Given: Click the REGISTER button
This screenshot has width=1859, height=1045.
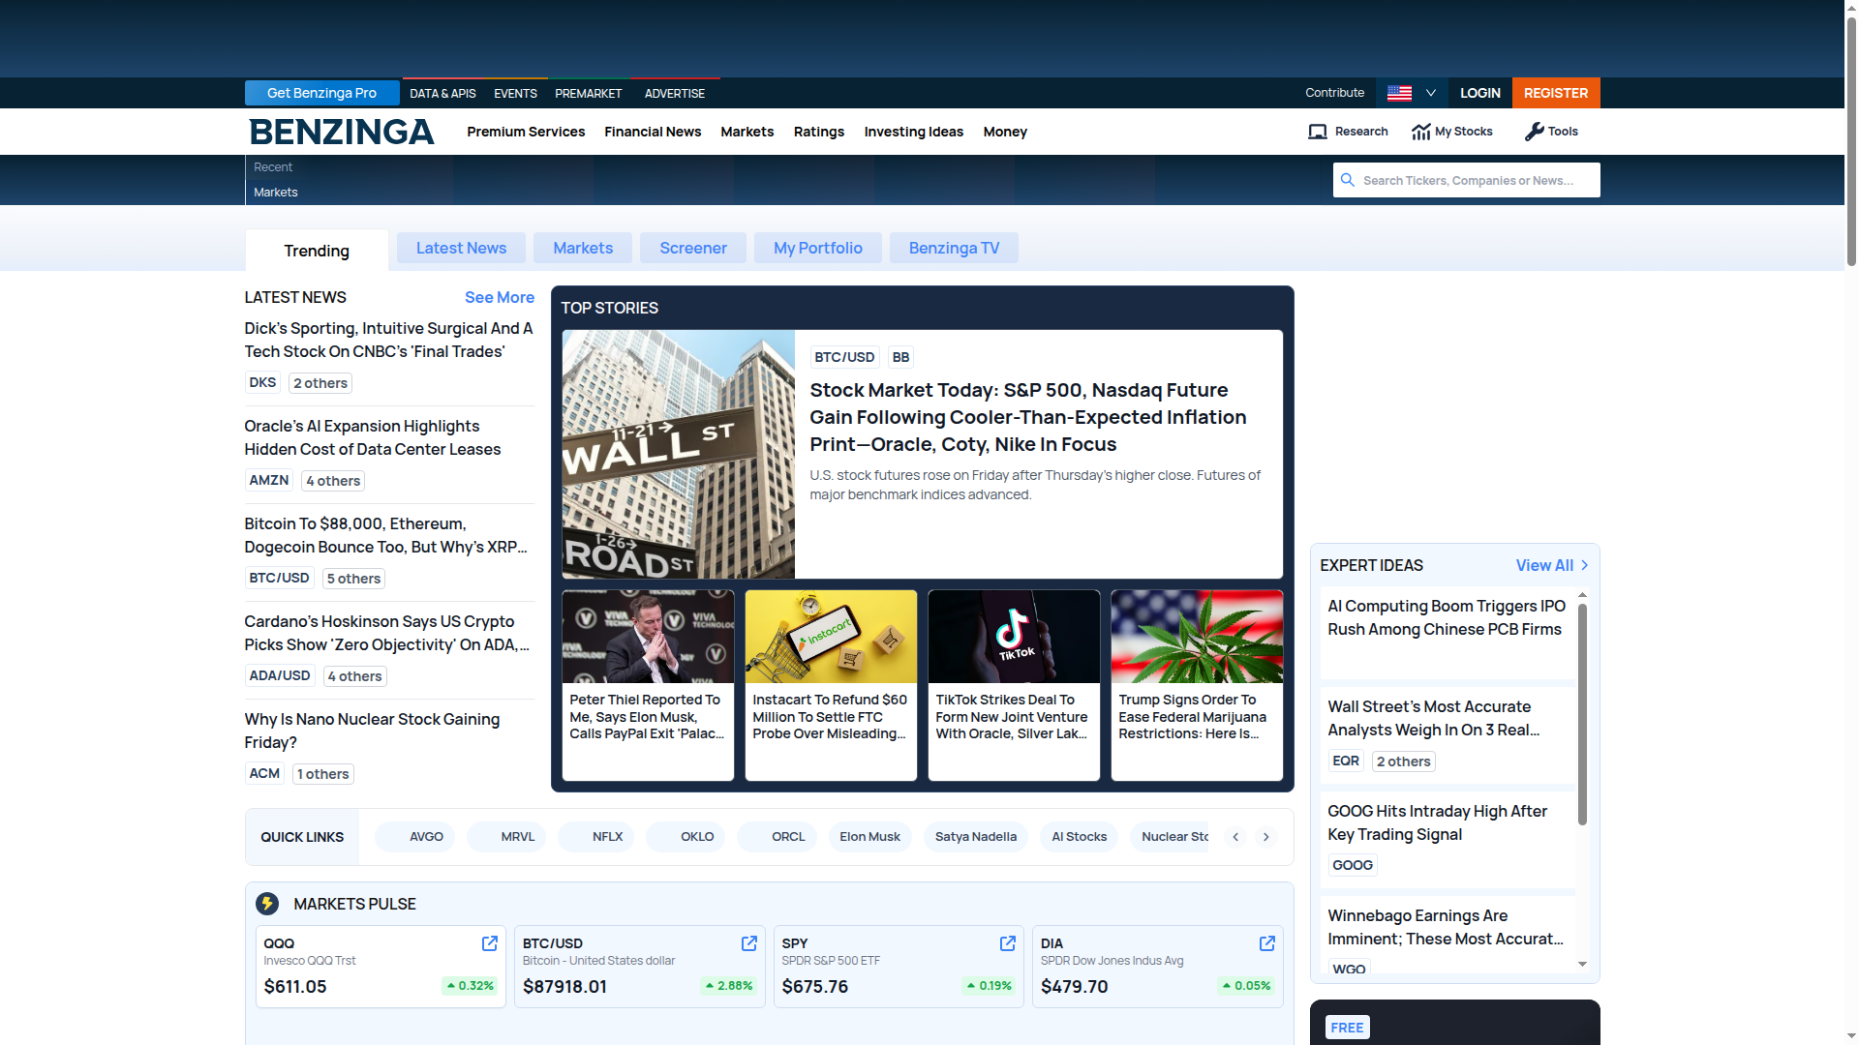Looking at the screenshot, I should tap(1555, 93).
